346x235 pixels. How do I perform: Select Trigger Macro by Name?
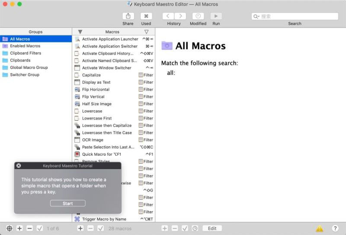click(x=114, y=219)
